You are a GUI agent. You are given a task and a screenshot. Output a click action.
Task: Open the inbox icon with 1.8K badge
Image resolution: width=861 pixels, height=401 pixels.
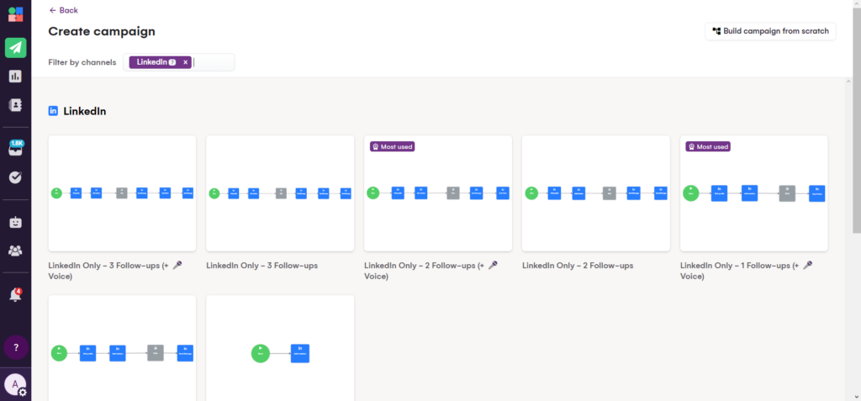click(x=15, y=149)
